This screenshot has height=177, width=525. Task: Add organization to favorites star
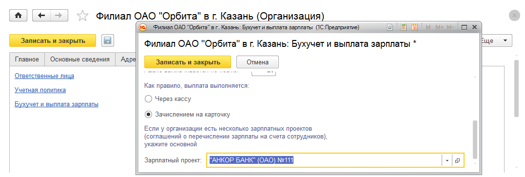82,16
